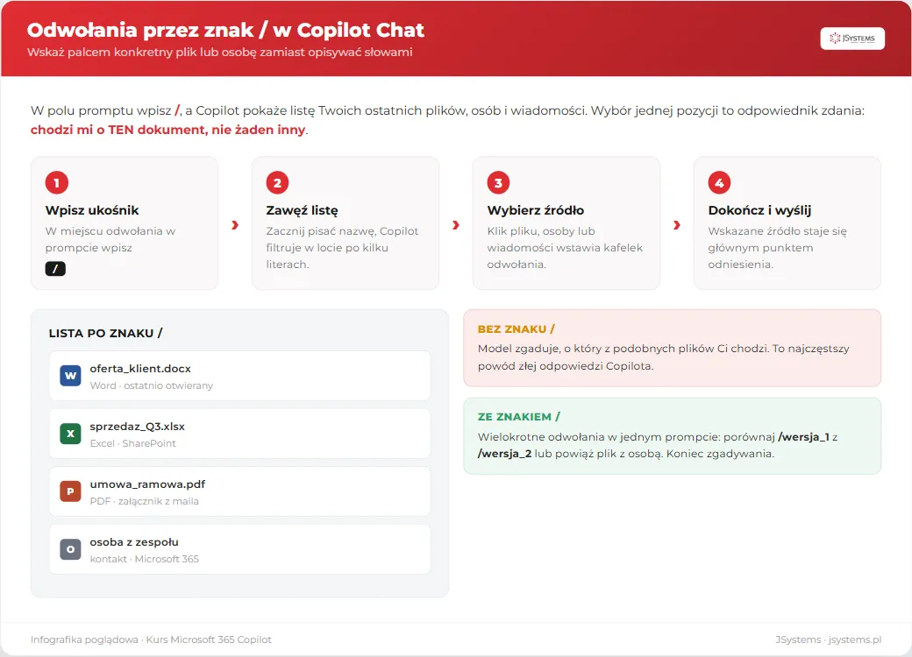The height and width of the screenshot is (657, 912).
Task: Click the caption 'PDF · załącznik z maila'
Action: (144, 501)
